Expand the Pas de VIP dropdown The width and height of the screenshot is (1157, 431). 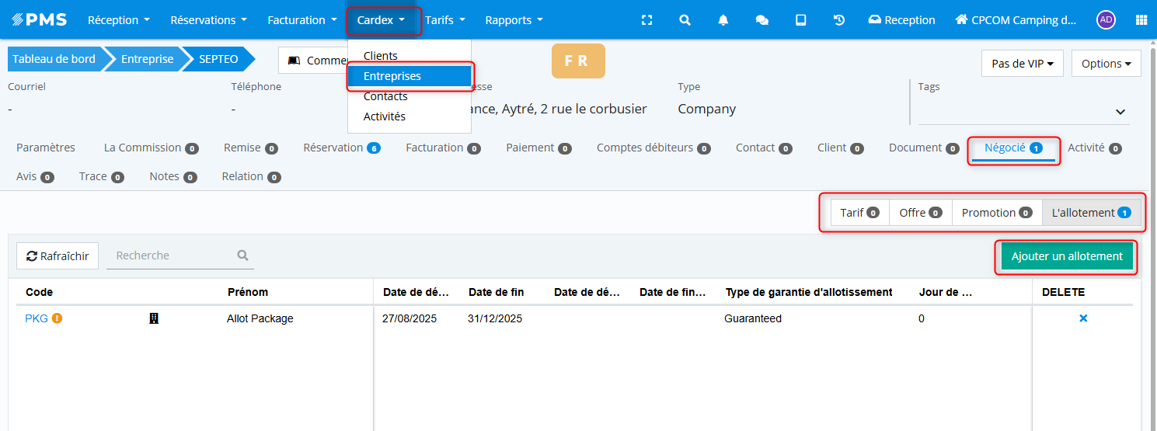(1023, 64)
